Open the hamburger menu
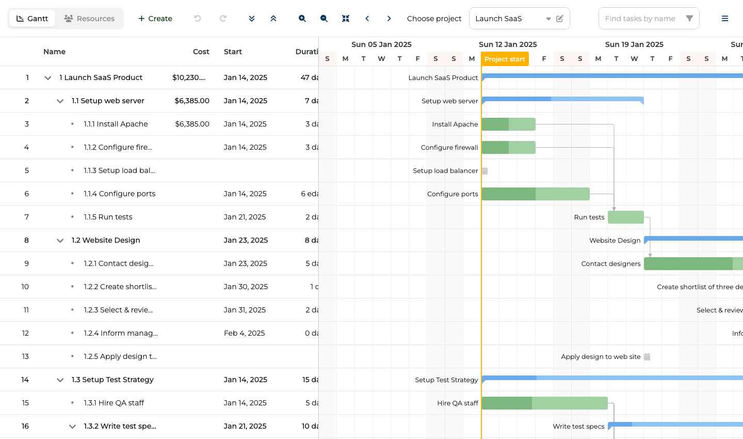Image resolution: width=743 pixels, height=439 pixels. pos(725,19)
